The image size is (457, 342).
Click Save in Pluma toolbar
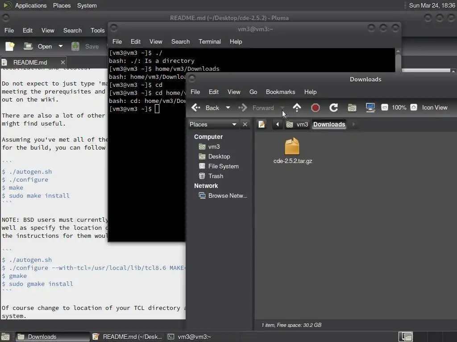pos(86,46)
